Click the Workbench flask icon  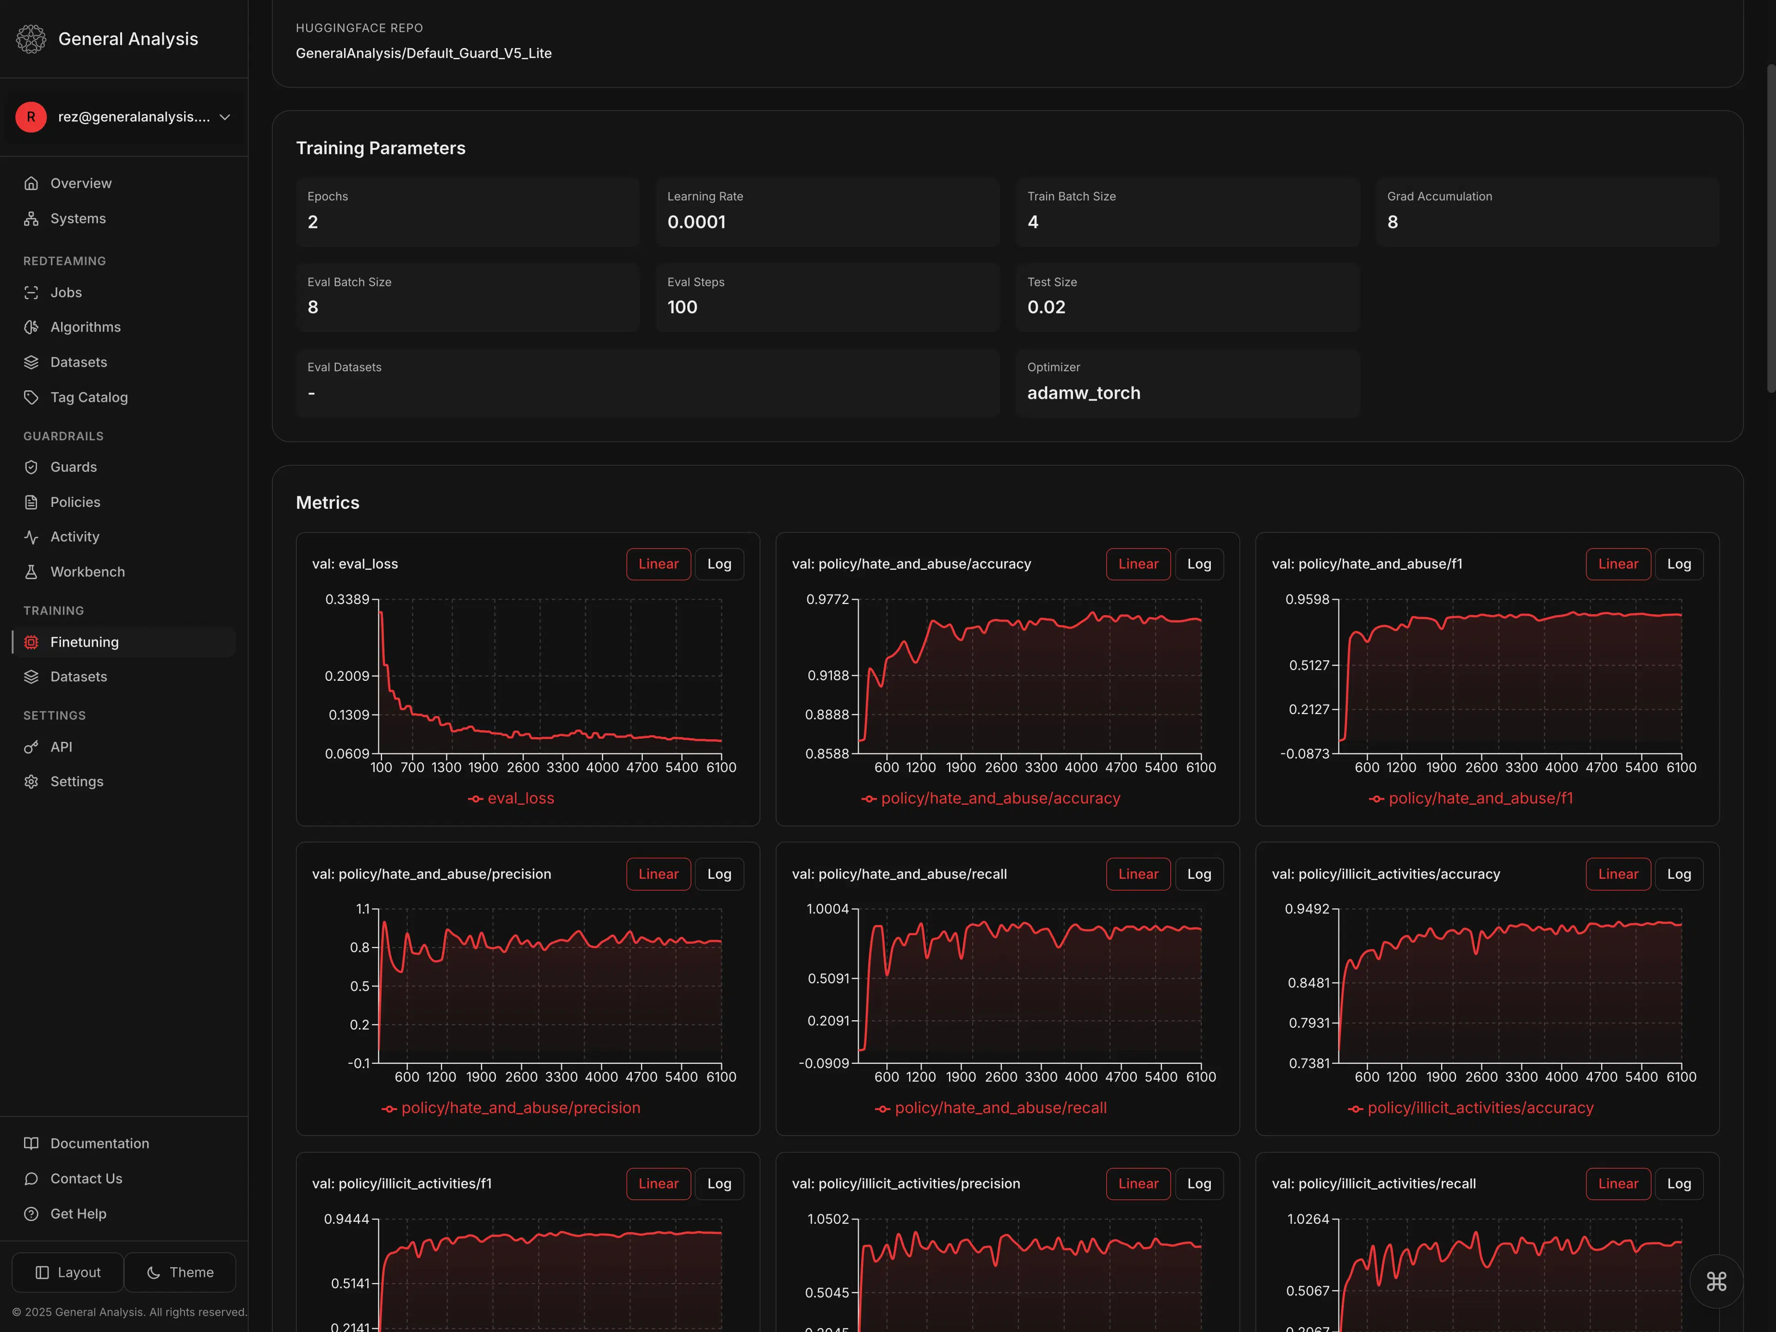pos(31,572)
